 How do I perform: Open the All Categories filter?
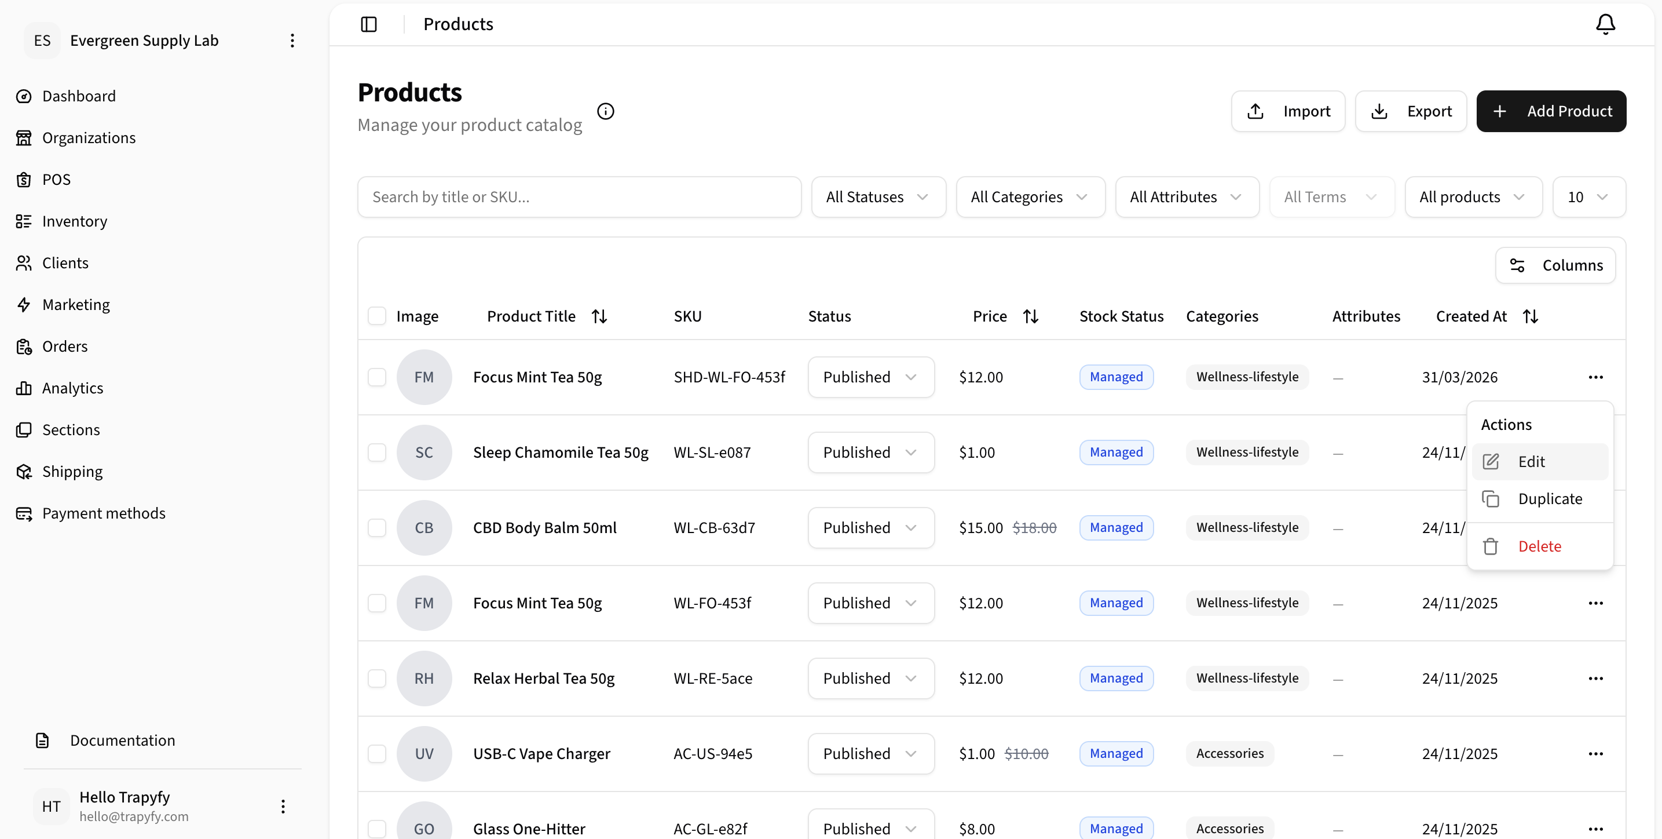(x=1030, y=197)
